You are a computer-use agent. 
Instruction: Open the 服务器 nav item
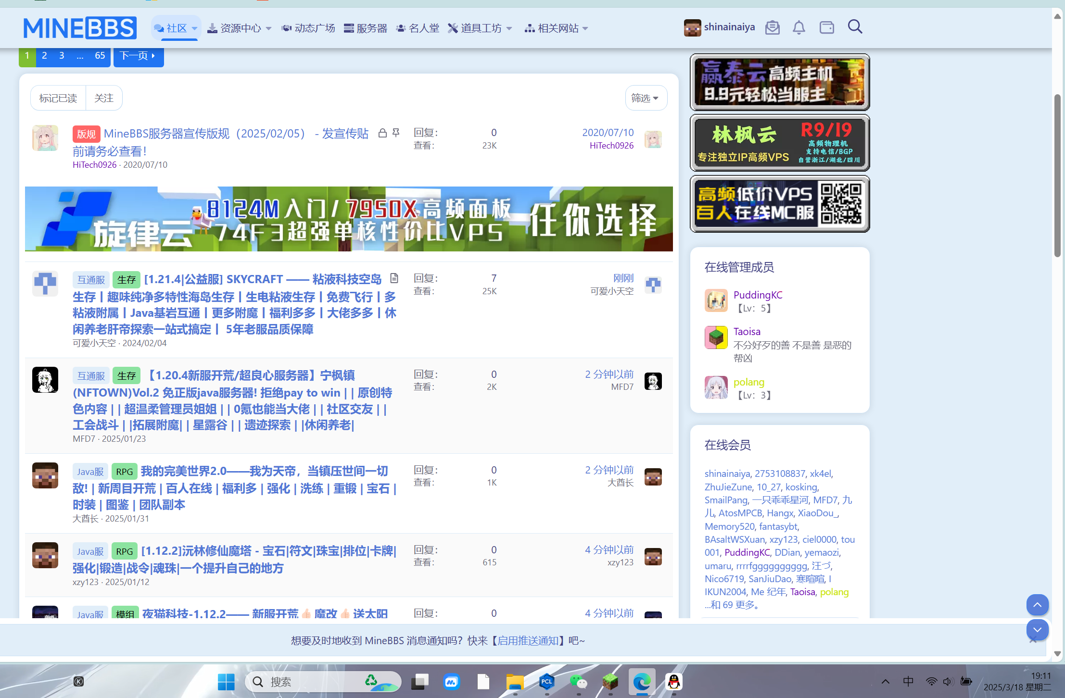coord(366,28)
